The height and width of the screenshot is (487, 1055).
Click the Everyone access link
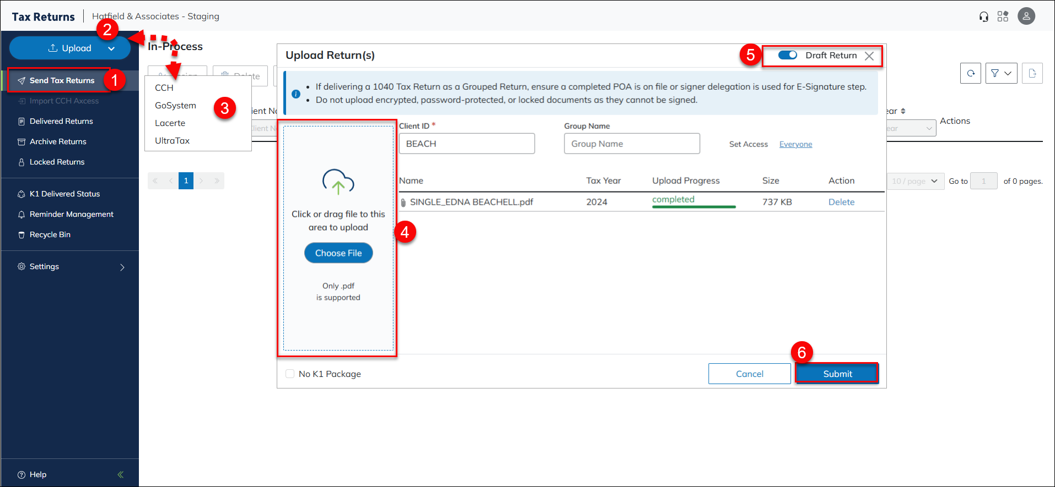tap(795, 144)
